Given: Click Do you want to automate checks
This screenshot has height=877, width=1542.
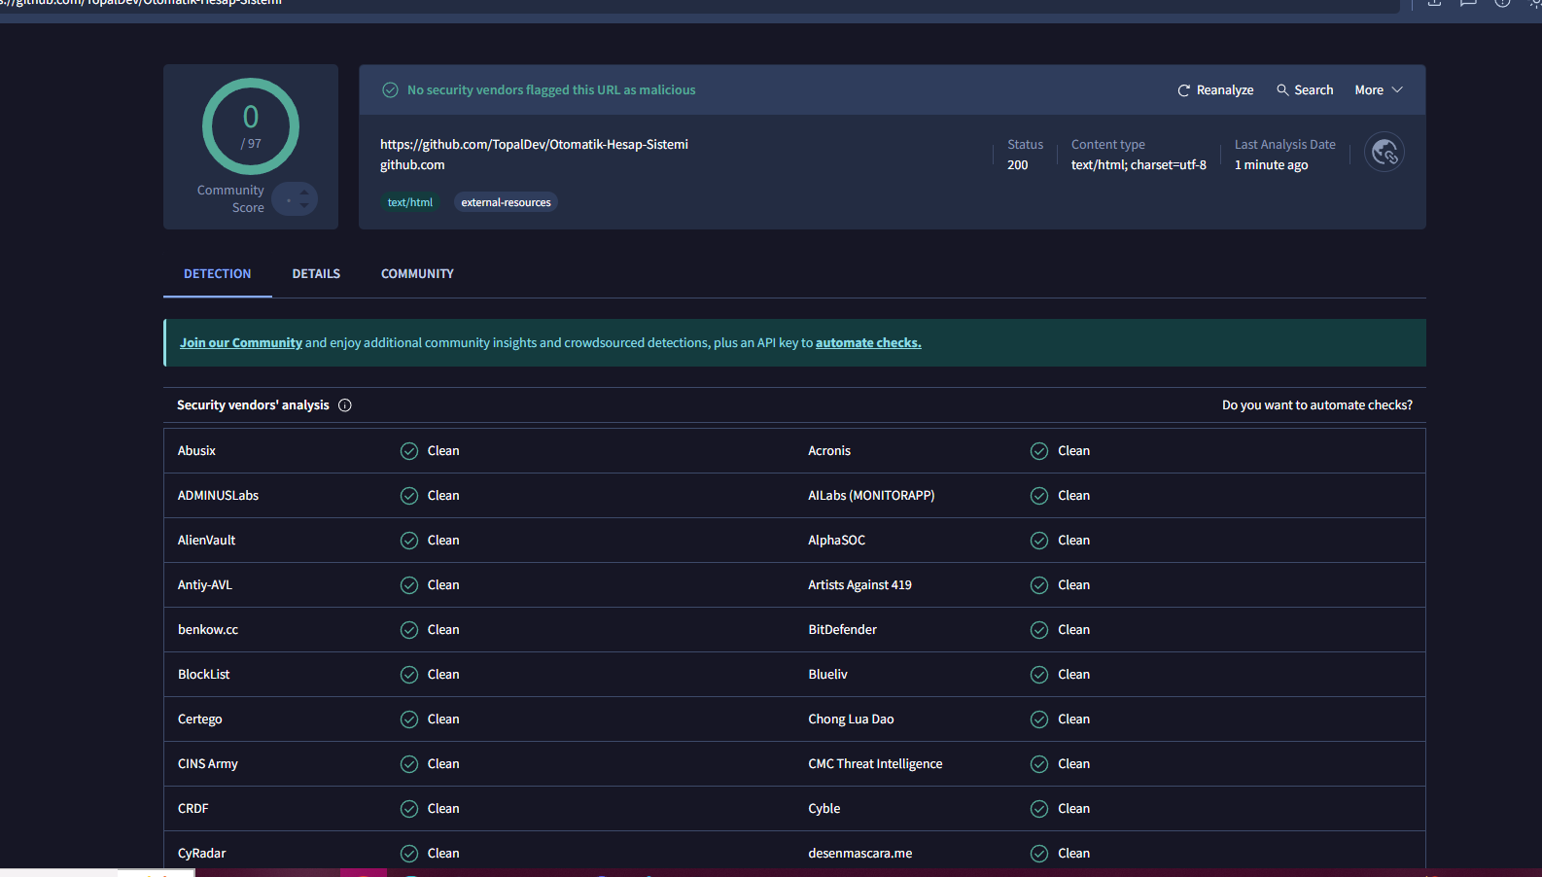Looking at the screenshot, I should pos(1316,405).
